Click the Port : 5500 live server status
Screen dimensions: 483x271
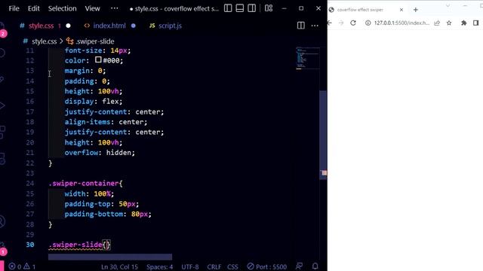coord(267,266)
